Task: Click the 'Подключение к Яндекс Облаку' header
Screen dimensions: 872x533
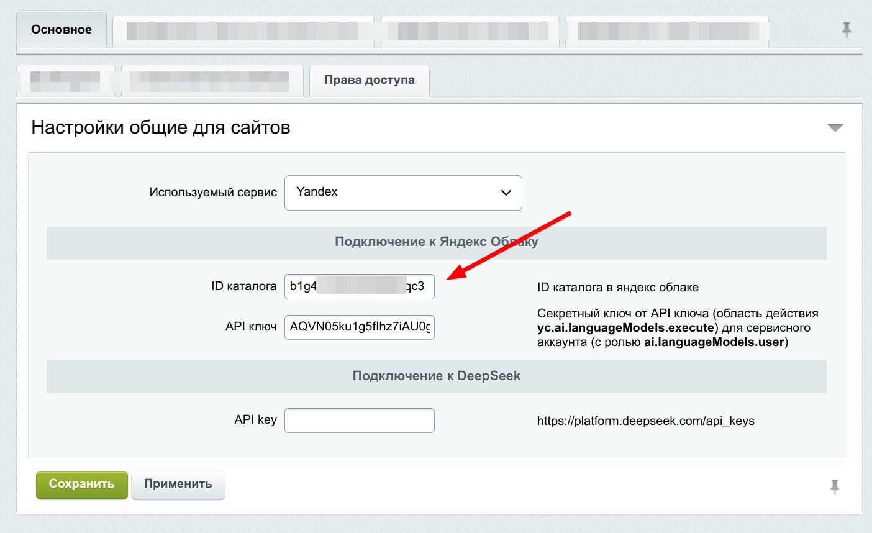Action: tap(436, 242)
